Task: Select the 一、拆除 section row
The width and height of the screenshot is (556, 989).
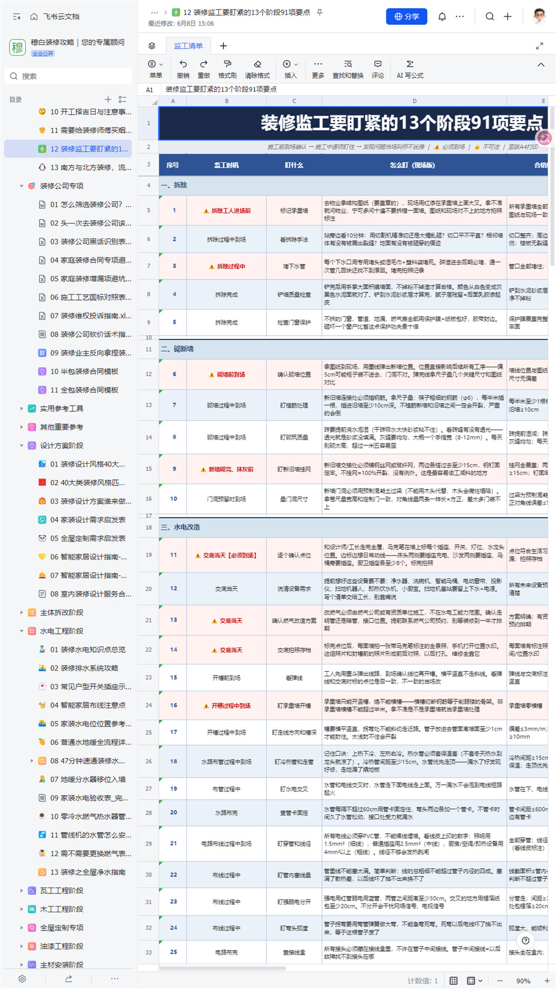Action: coord(354,185)
